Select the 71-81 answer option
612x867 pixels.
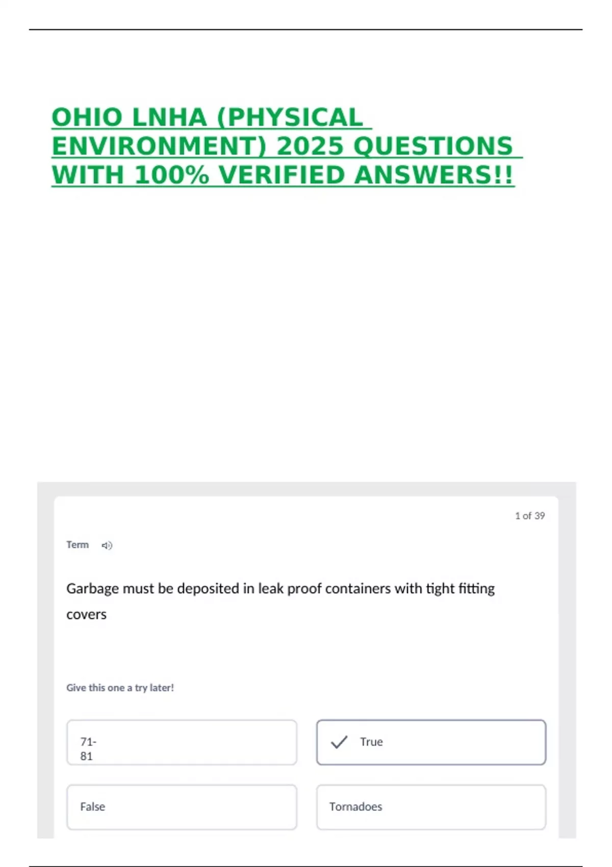tap(182, 742)
